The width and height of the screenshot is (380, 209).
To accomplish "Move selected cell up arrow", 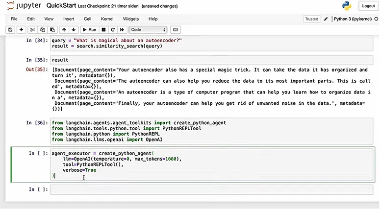I will pos(64,30).
